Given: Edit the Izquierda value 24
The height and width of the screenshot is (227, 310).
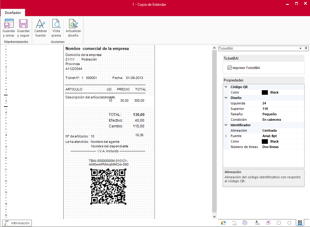Looking at the screenshot, I should click(283, 103).
